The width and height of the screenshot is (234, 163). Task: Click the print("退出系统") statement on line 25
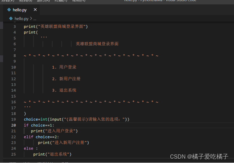pos(52,154)
